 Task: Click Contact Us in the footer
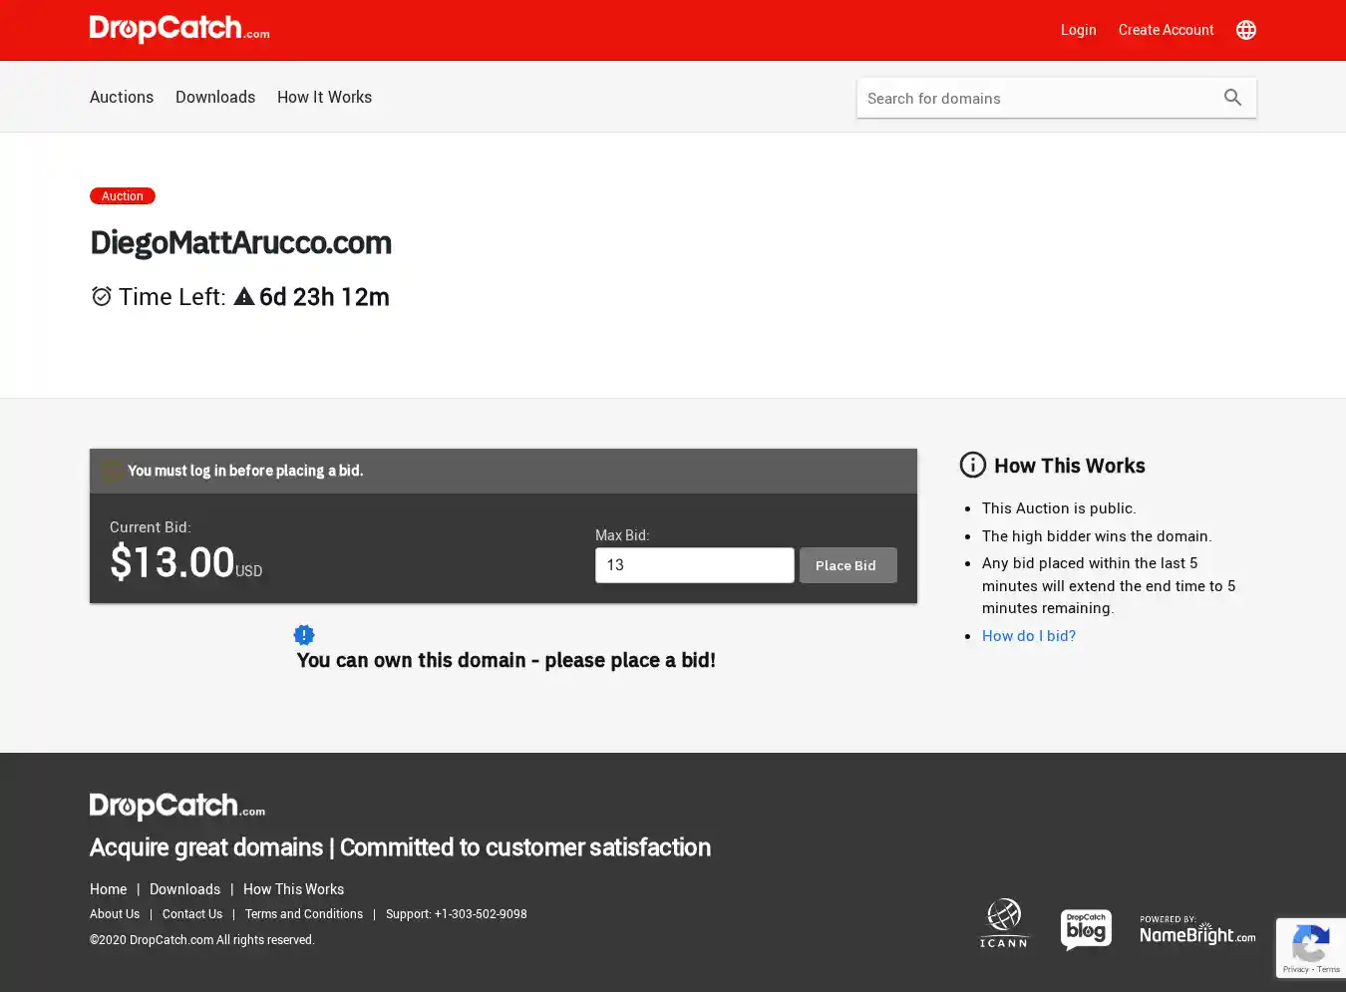click(192, 914)
